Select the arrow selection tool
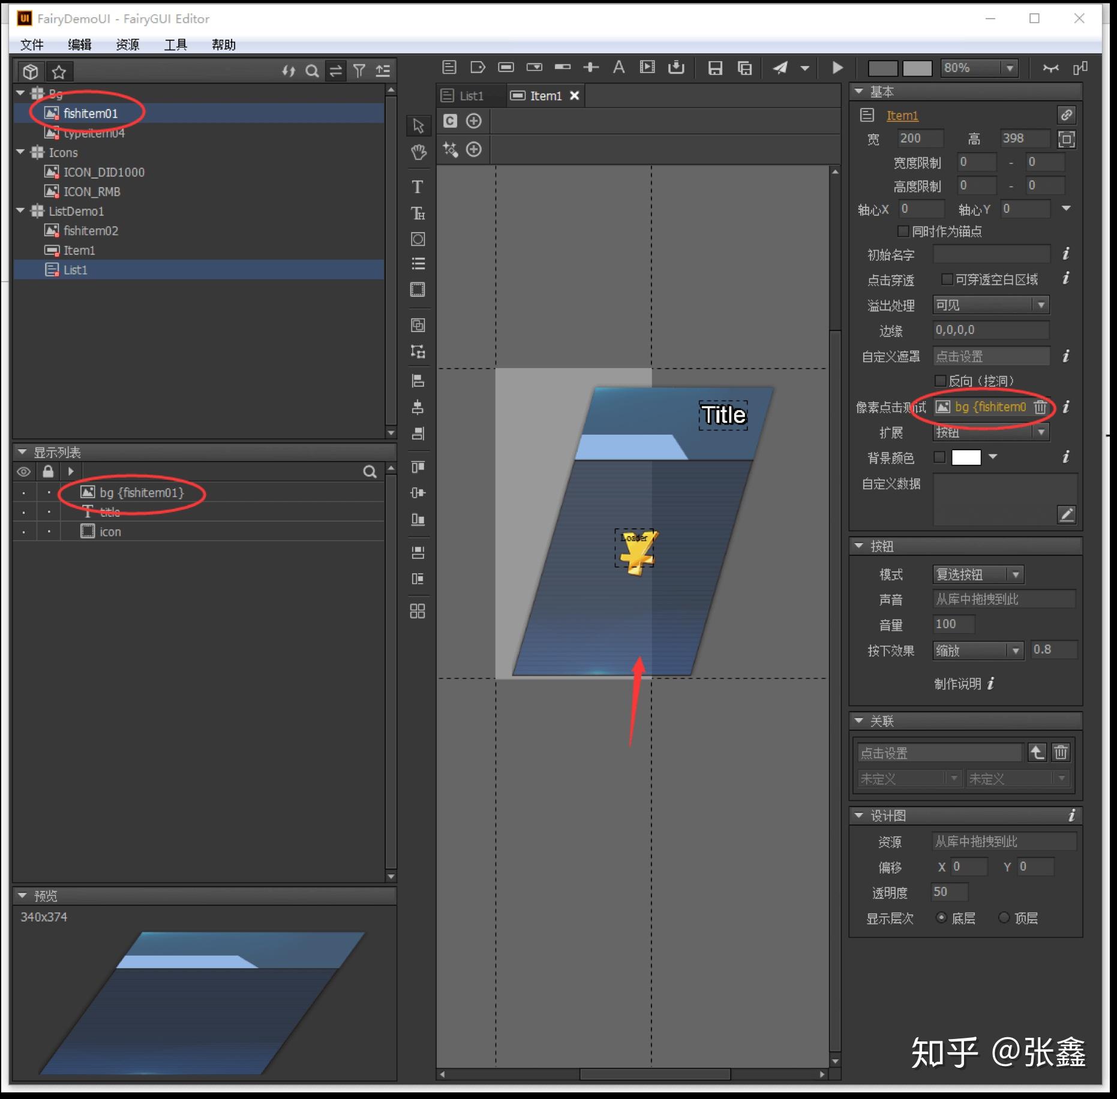1117x1099 pixels. (x=418, y=125)
